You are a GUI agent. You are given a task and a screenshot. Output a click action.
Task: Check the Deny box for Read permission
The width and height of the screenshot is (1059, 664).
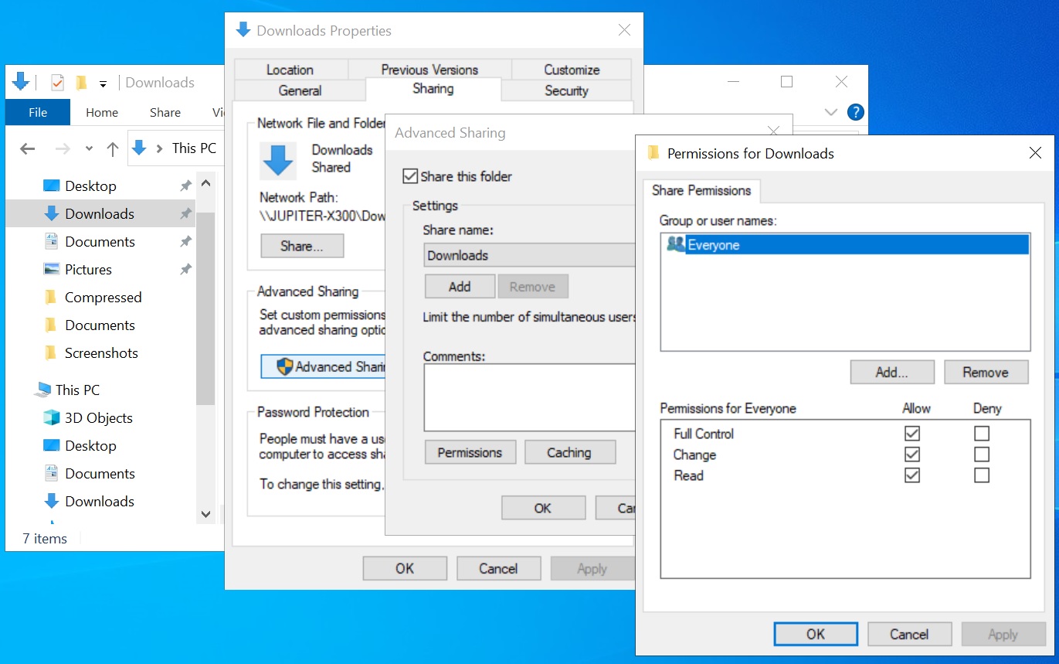coord(982,475)
